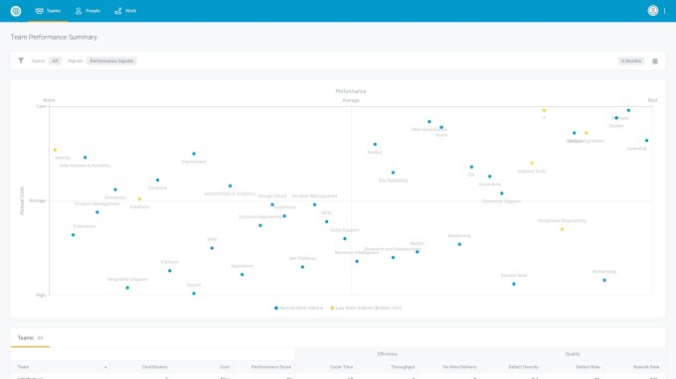Click the Team Performance Summary heading
Screen dimensions: 676x379
pos(54,37)
